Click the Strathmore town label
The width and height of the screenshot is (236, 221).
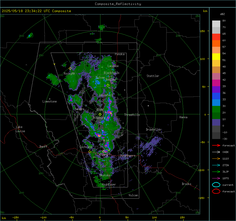[x=127, y=156]
